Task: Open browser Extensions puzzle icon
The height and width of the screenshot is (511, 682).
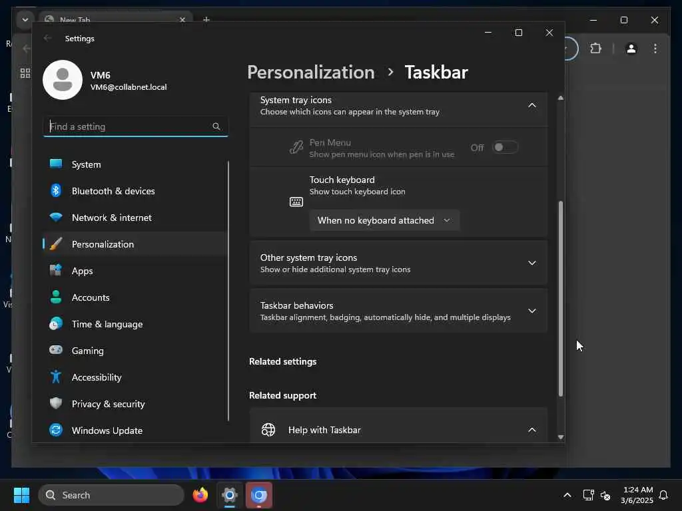Action: 595,48
